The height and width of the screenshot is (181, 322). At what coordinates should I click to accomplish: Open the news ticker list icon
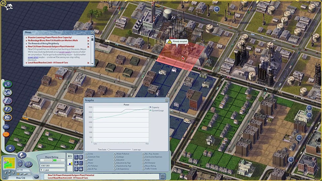[163, 176]
